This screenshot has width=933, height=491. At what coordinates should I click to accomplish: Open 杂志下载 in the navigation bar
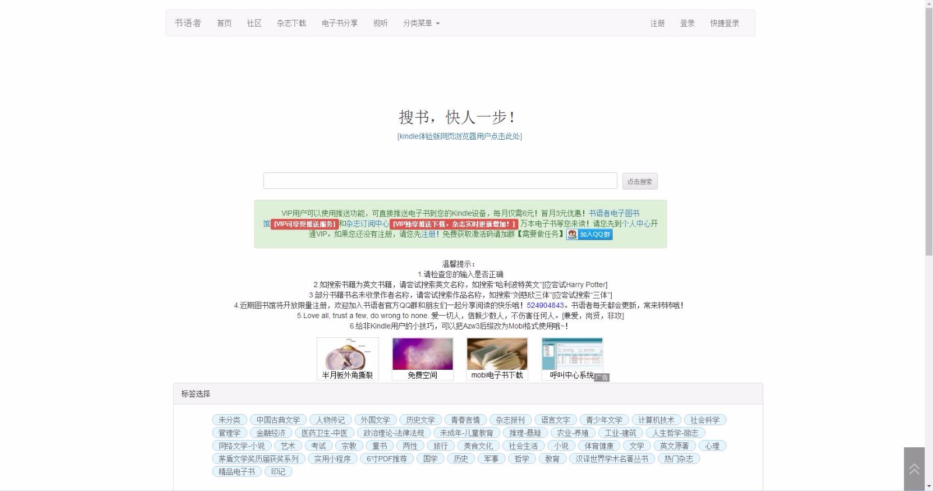291,23
